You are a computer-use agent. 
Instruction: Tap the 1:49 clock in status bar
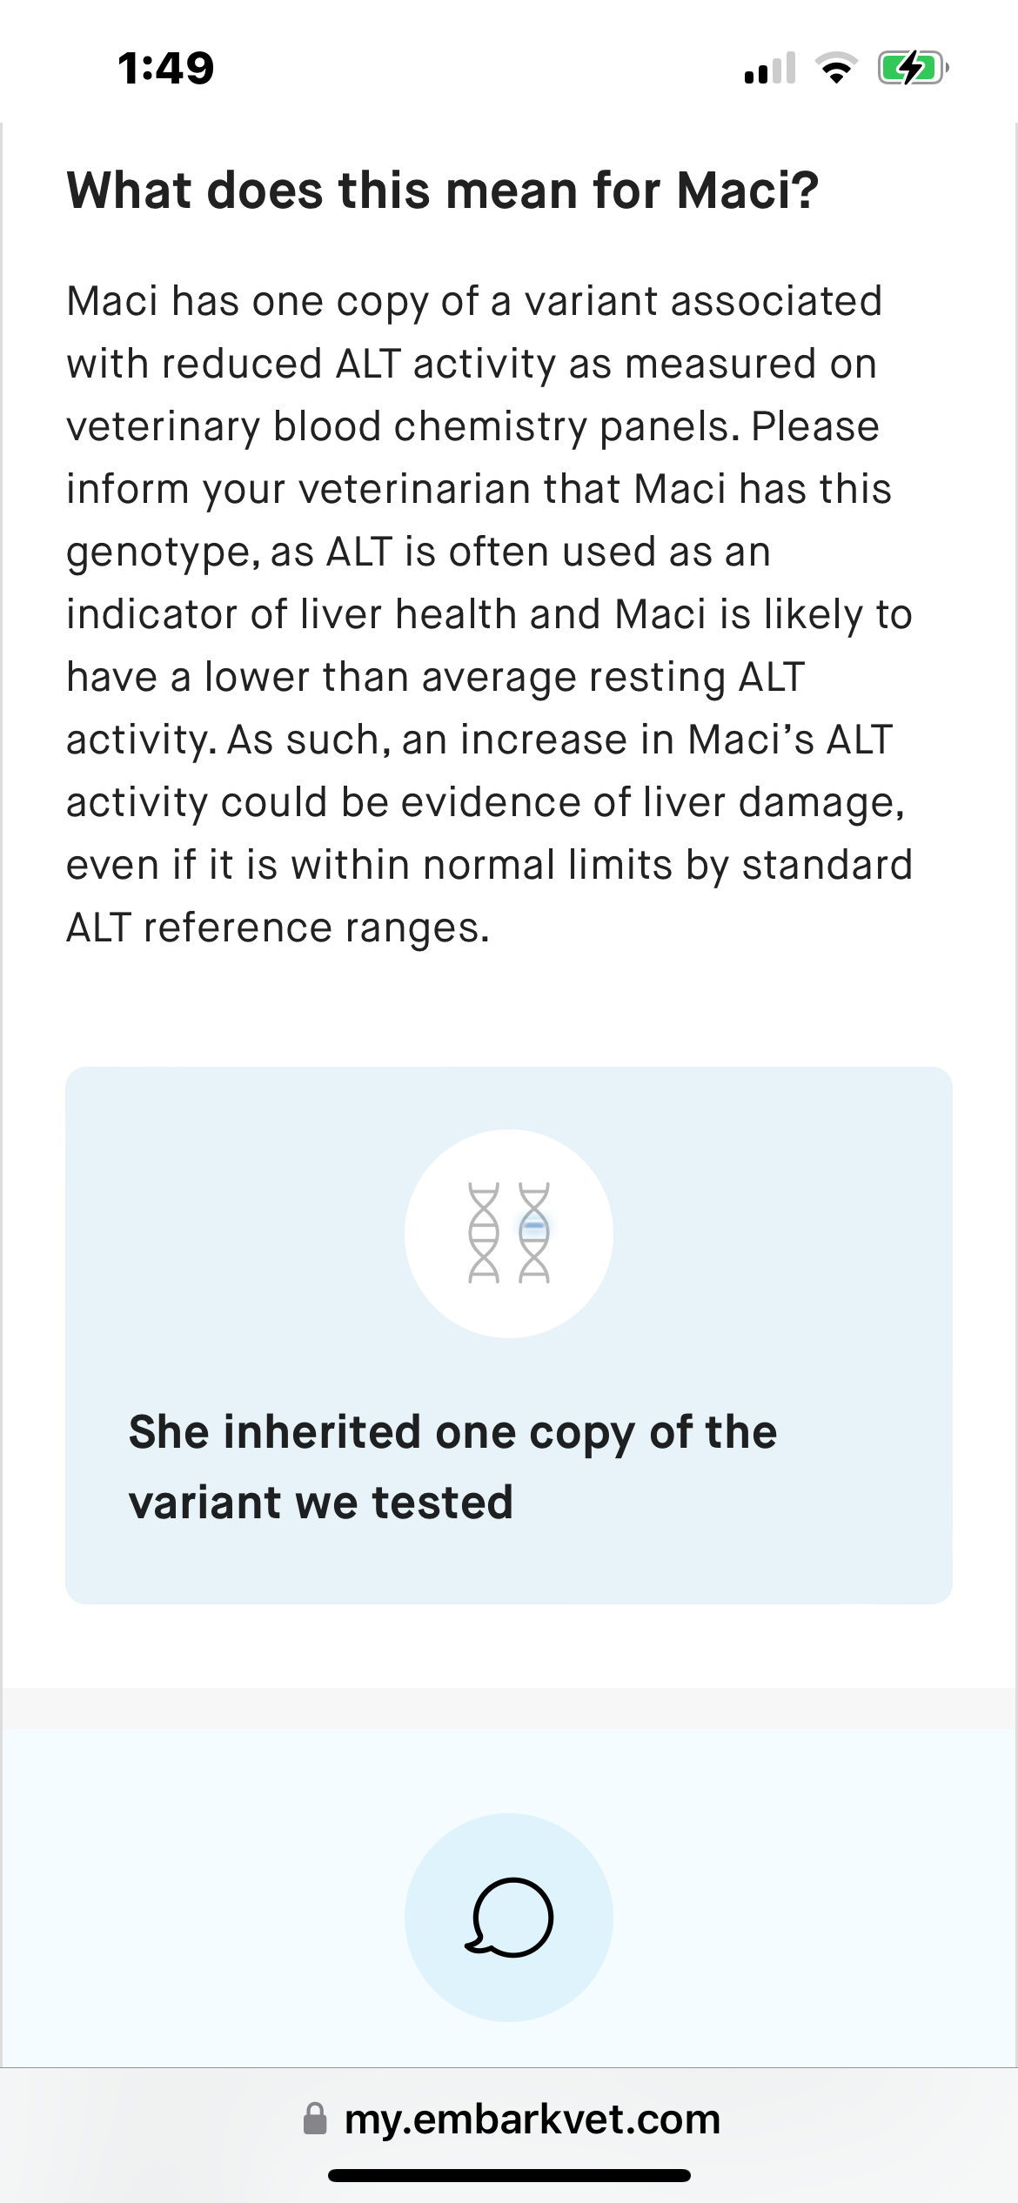click(166, 68)
